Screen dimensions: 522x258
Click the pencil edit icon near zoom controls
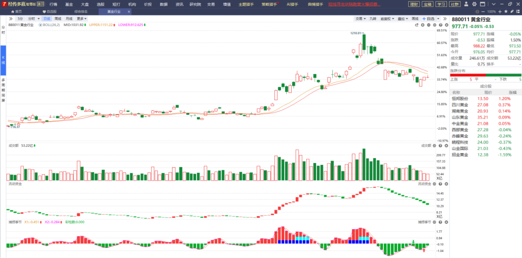pos(512,11)
